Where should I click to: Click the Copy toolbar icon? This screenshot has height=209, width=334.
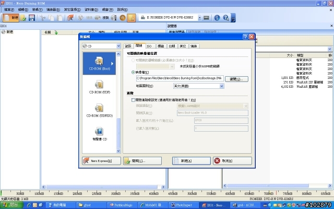point(51,18)
